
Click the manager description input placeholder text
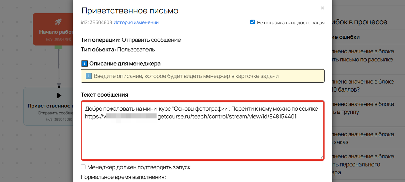[186, 76]
